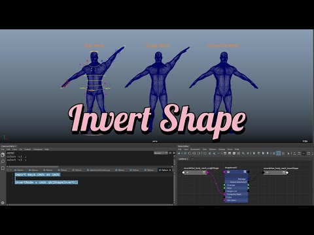
Task: Change view mode icon on shapeInvert1 node
Action: [245, 172]
